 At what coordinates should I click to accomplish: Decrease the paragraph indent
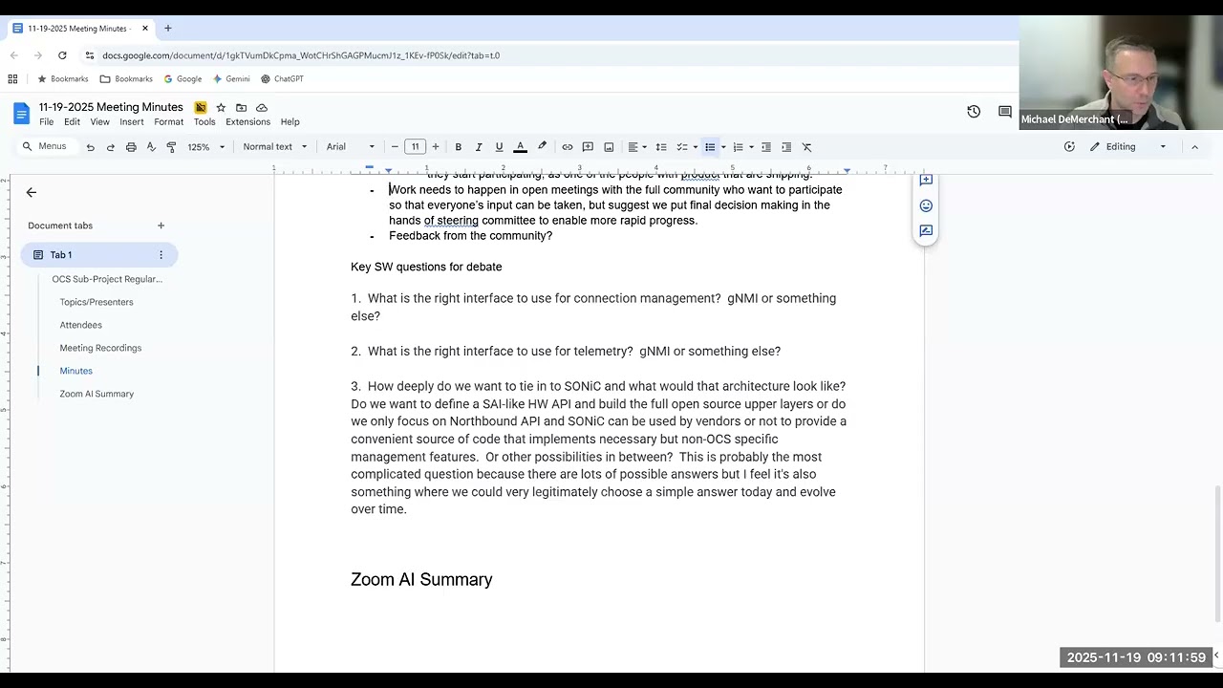(x=766, y=147)
